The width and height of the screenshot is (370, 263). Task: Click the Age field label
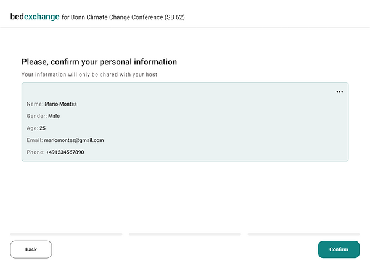pyautogui.click(x=32, y=128)
